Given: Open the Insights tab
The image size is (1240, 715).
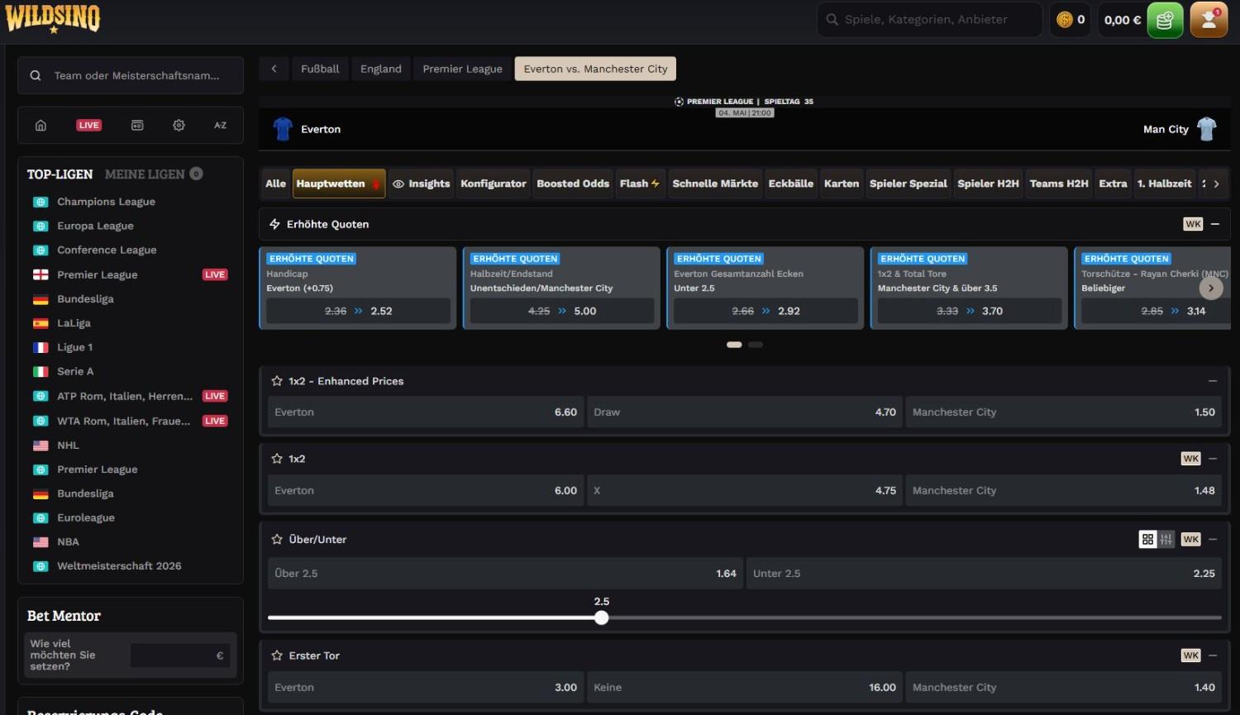Looking at the screenshot, I should tap(422, 184).
